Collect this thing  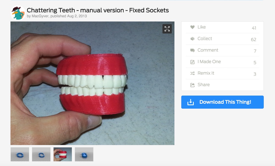point(222,39)
